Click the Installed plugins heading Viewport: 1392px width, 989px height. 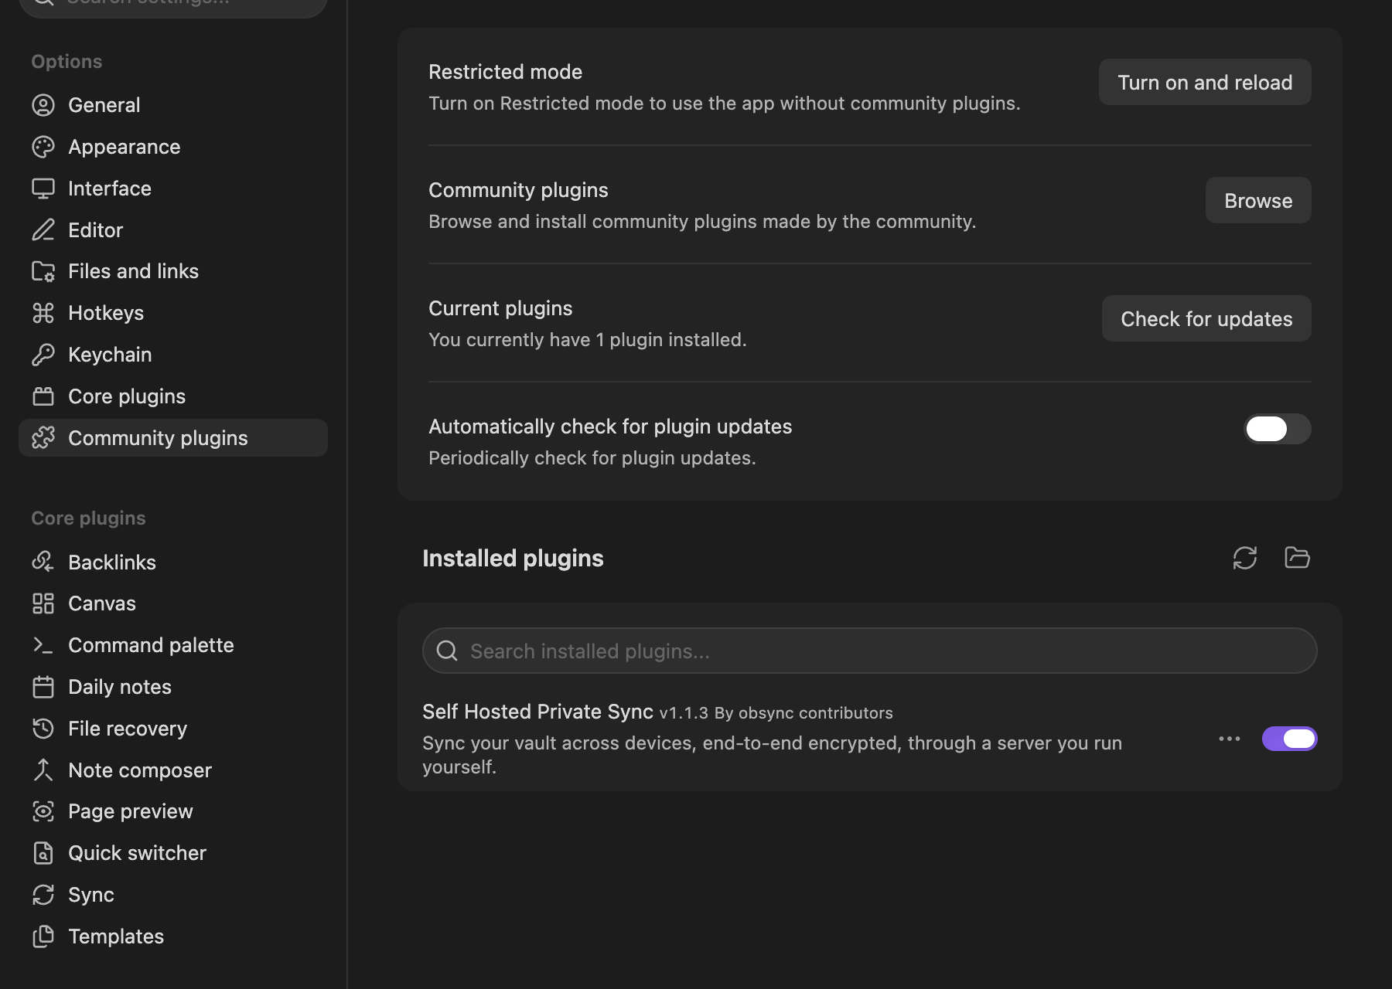pos(513,558)
